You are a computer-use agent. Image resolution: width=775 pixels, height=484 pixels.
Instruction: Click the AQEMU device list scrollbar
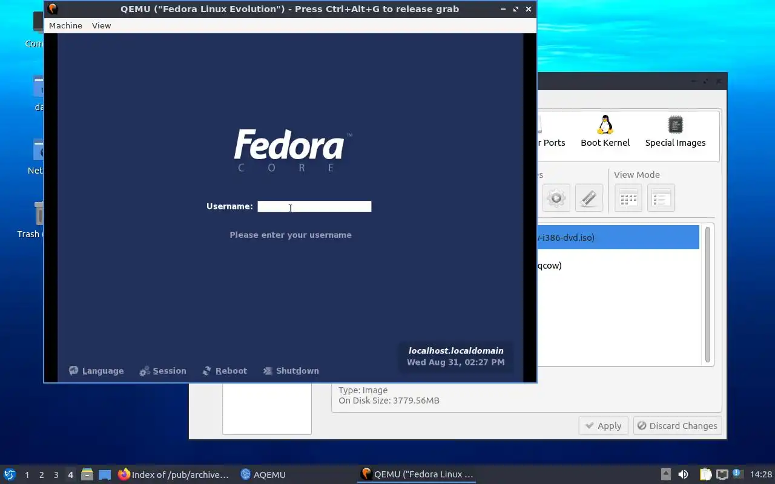(707, 294)
